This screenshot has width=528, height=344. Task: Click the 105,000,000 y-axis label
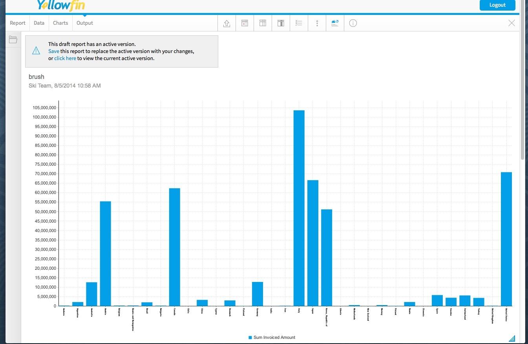click(44, 108)
